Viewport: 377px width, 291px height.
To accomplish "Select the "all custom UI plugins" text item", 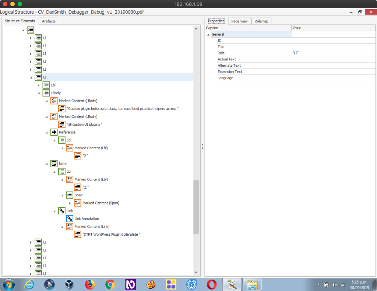I will [x=85, y=125].
